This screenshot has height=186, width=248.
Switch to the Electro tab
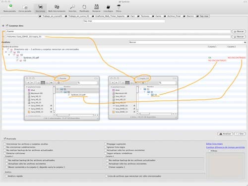(188, 16)
